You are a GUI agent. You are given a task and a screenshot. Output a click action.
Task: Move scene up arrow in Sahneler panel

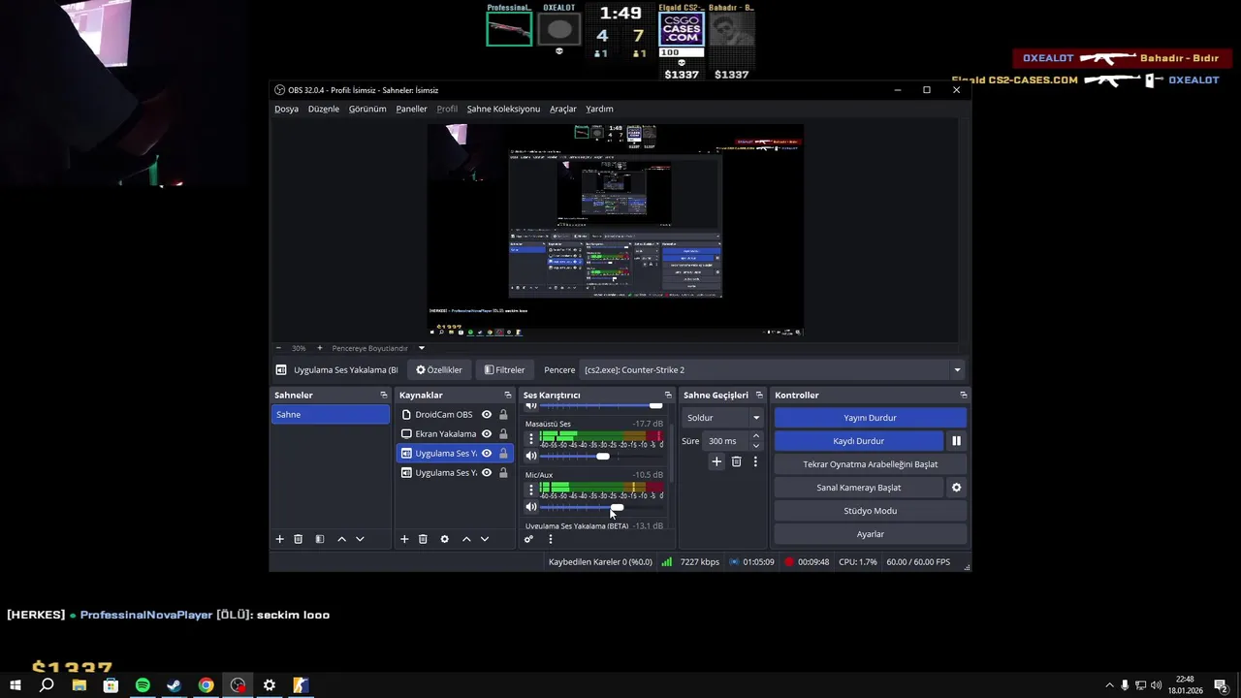[341, 539]
